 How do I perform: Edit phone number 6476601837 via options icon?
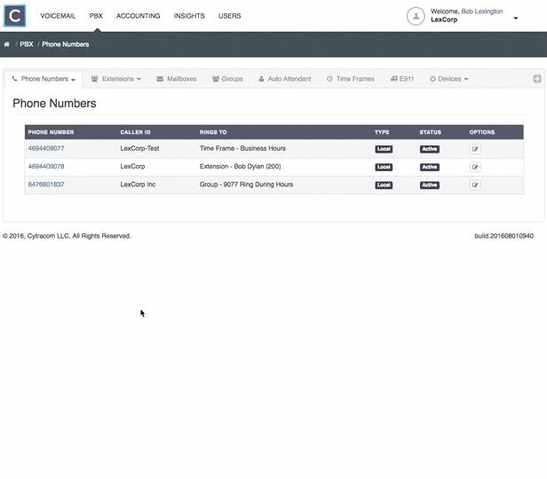pos(475,185)
